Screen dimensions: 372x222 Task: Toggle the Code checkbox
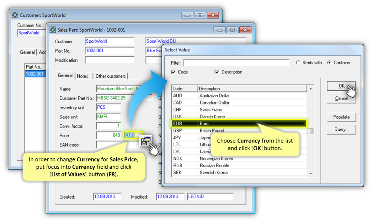pyautogui.click(x=174, y=72)
